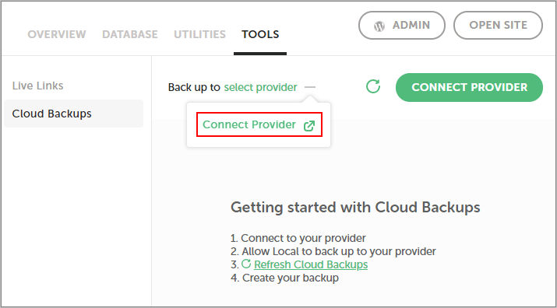
Task: Click the green Connect Provider button
Action: click(469, 87)
